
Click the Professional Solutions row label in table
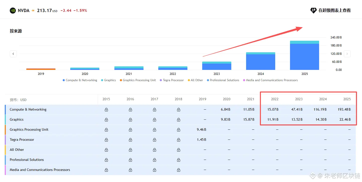27,160
